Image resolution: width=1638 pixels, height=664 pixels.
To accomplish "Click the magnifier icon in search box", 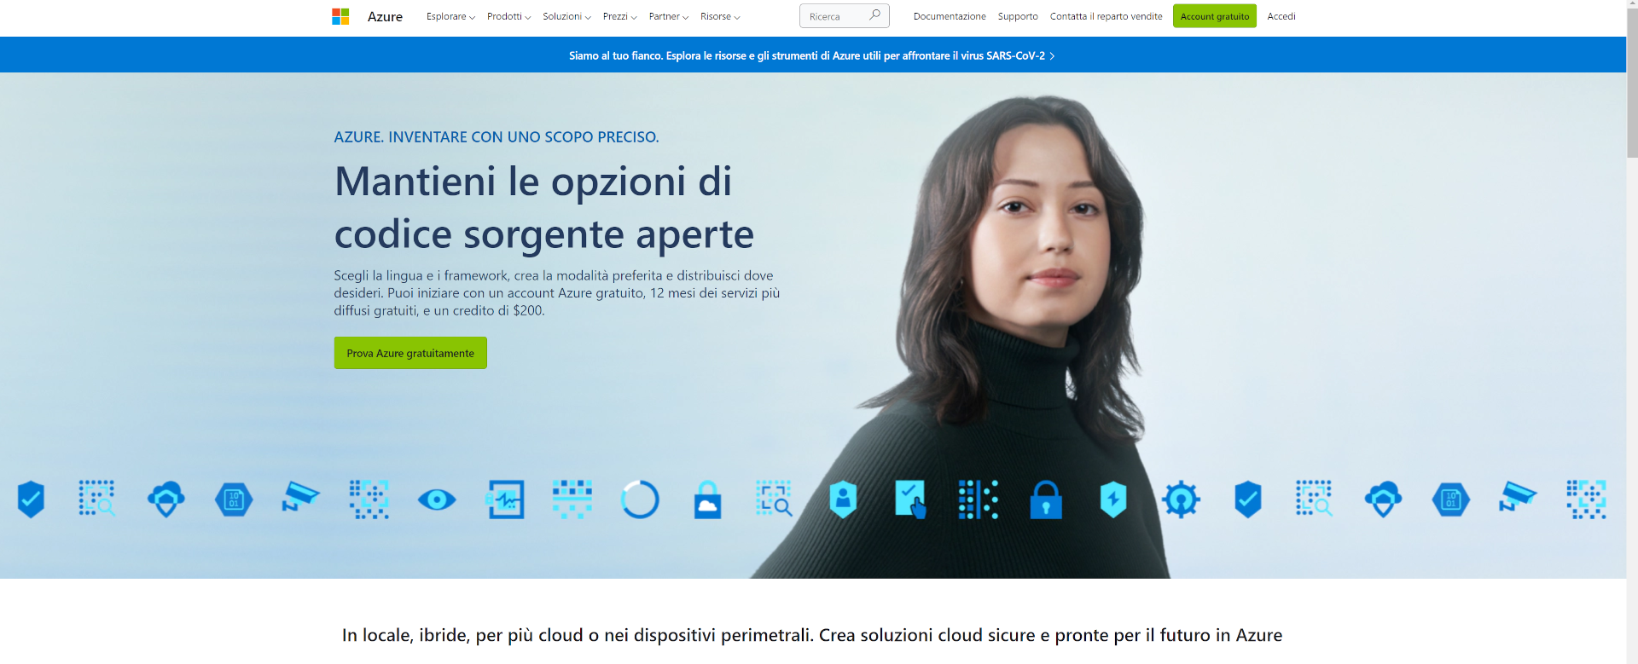I will click(874, 15).
